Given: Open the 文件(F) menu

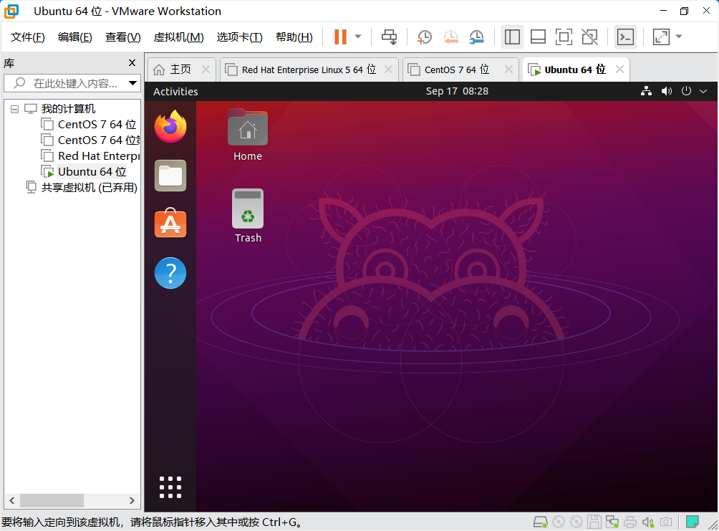Looking at the screenshot, I should [27, 37].
